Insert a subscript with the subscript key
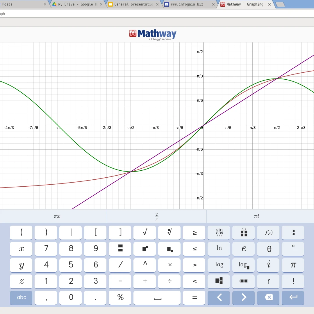This screenshot has width=314, height=314. point(169,249)
